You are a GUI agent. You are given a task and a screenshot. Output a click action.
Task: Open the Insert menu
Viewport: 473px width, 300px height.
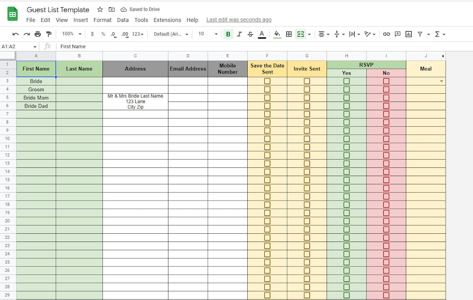coord(81,20)
